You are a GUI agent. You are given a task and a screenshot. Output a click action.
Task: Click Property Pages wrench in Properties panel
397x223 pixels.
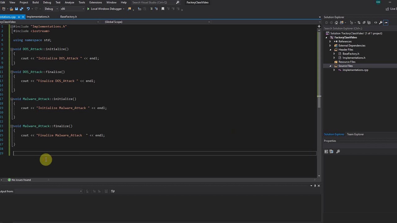[338, 151]
